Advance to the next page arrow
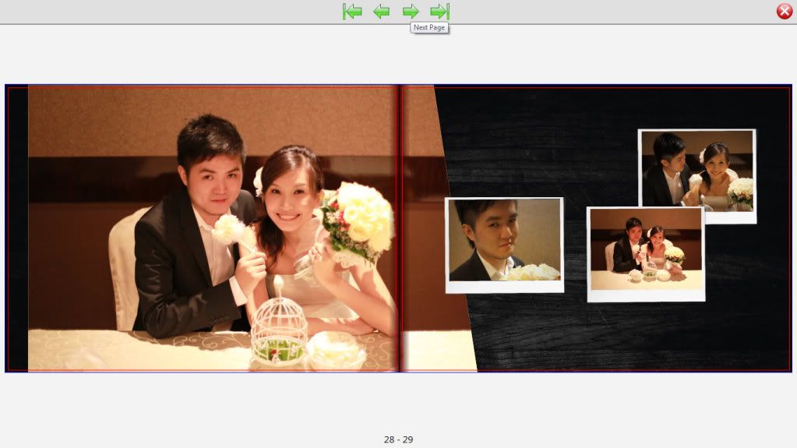The width and height of the screenshot is (797, 448). [x=411, y=11]
